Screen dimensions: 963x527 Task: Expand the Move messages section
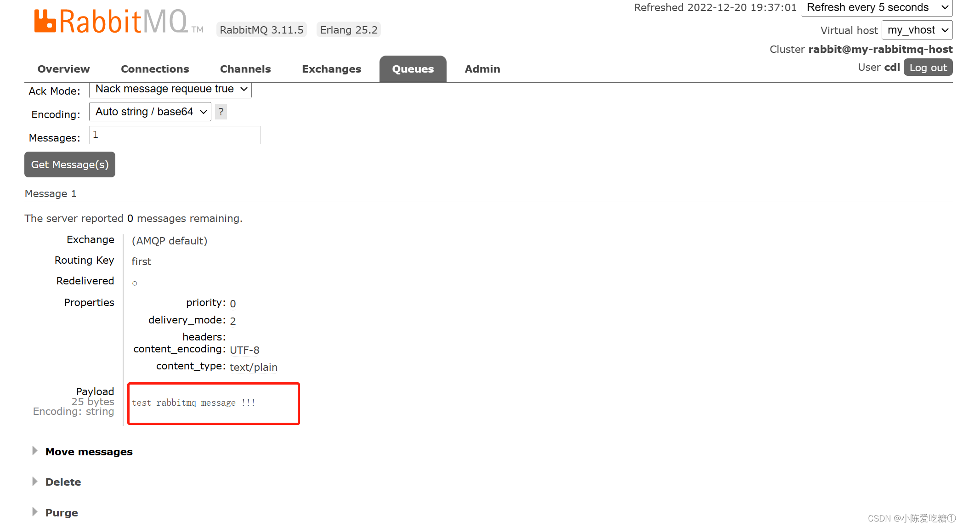coord(89,452)
